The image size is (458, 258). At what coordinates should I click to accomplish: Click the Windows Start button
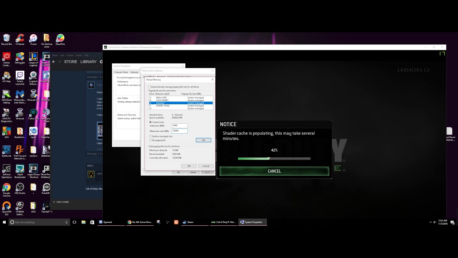click(4, 222)
